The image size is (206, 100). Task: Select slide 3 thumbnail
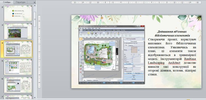point(18,31)
